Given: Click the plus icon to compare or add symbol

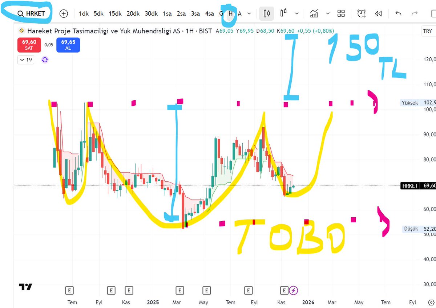Looking at the screenshot, I should tap(64, 13).
